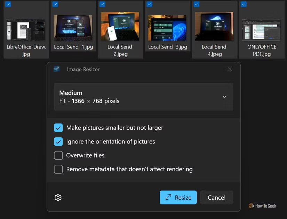Uncheck 'Ignore the orientation of pictures'
This screenshot has width=287, height=219.
coord(58,142)
